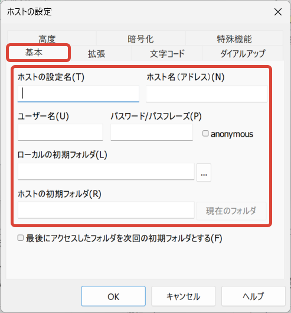Open help via the ヘルプ button
Screen dimensions: 291x313
click(253, 296)
